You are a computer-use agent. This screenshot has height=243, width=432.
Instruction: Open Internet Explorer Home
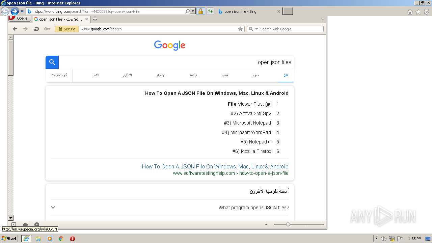(410, 12)
